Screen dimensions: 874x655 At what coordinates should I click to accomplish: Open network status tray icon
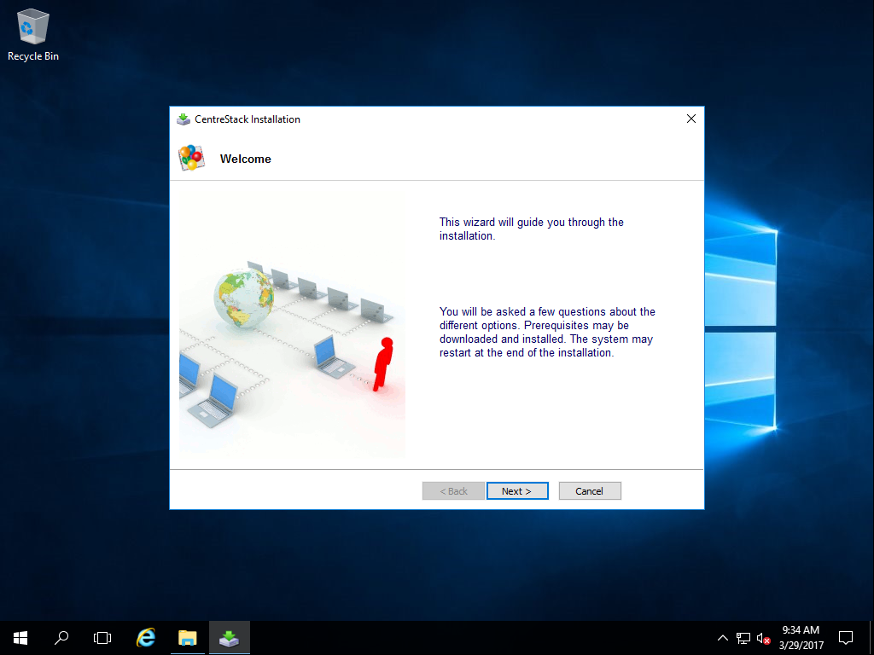pyautogui.click(x=743, y=638)
